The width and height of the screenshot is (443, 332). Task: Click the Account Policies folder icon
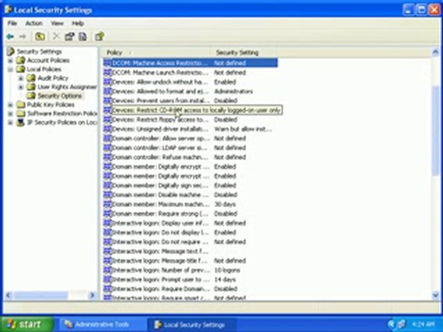pyautogui.click(x=21, y=60)
